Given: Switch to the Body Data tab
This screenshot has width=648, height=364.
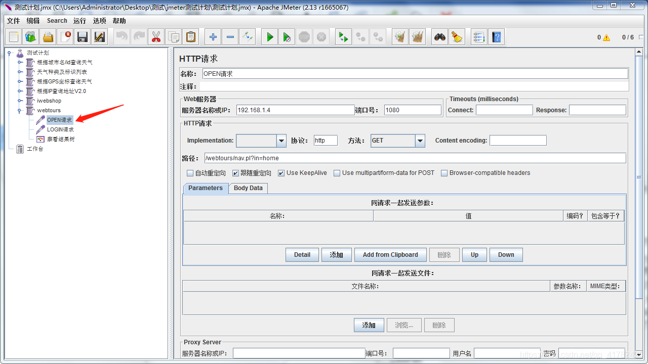Looking at the screenshot, I should click(x=248, y=188).
